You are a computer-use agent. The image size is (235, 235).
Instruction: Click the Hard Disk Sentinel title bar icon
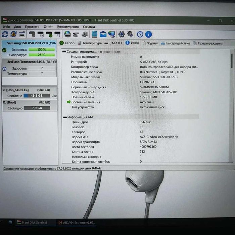pyautogui.click(x=5, y=20)
